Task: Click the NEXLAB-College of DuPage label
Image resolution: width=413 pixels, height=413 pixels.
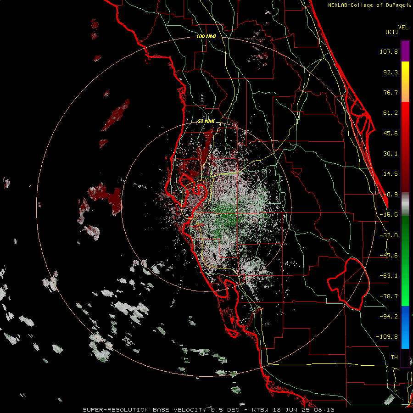Action: [x=367, y=5]
